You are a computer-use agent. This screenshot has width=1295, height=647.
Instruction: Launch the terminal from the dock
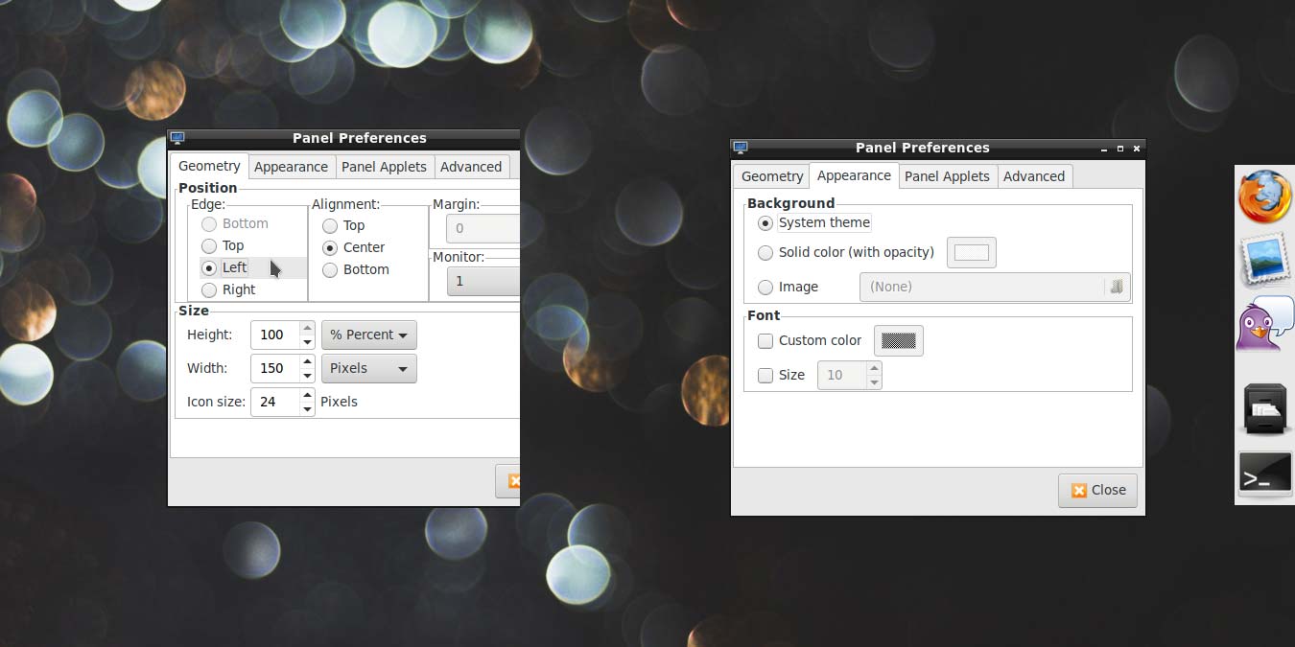point(1264,473)
